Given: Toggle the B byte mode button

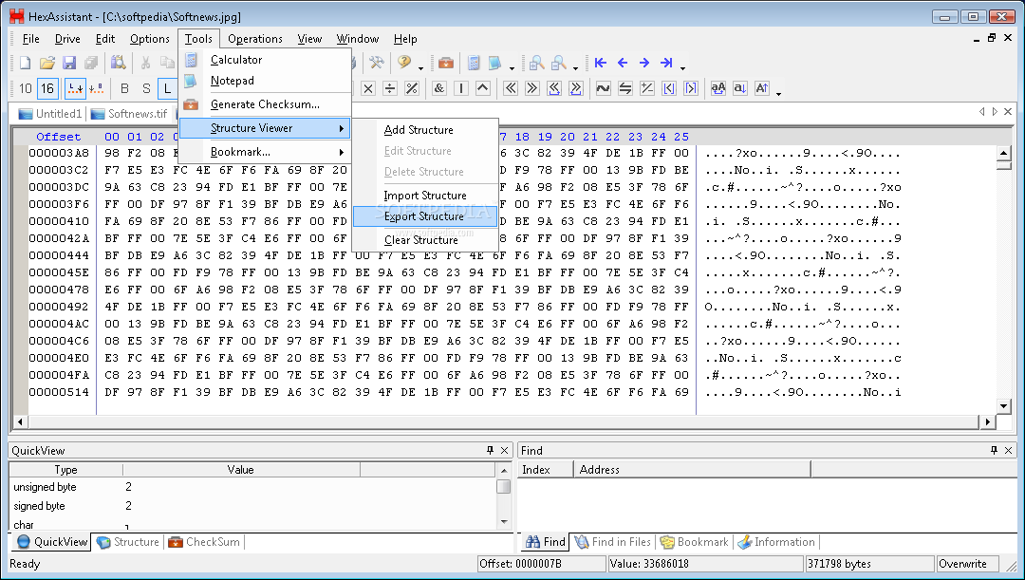Looking at the screenshot, I should (125, 88).
